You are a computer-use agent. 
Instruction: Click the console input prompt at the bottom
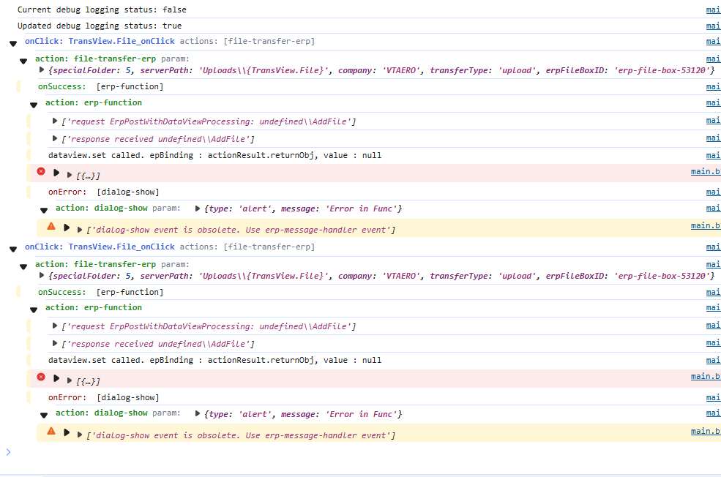(x=359, y=452)
